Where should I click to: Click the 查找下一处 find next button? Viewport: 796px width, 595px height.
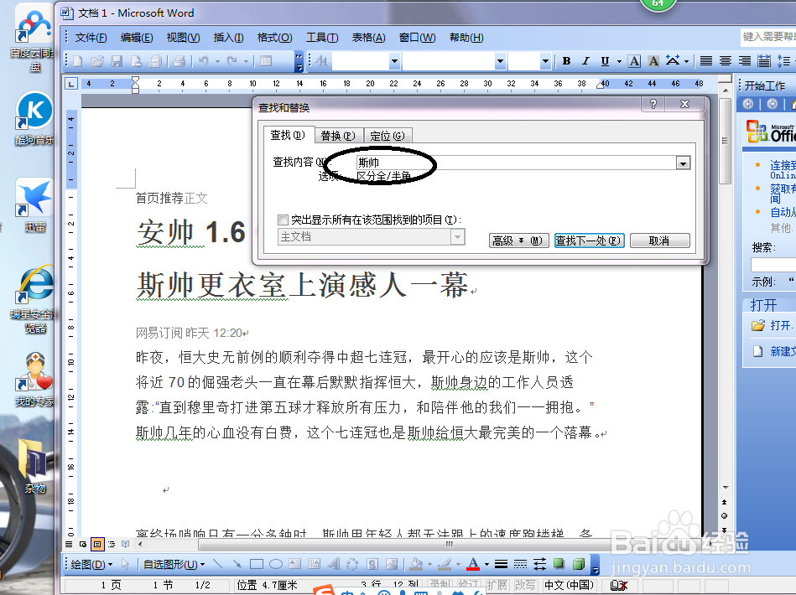tap(589, 240)
